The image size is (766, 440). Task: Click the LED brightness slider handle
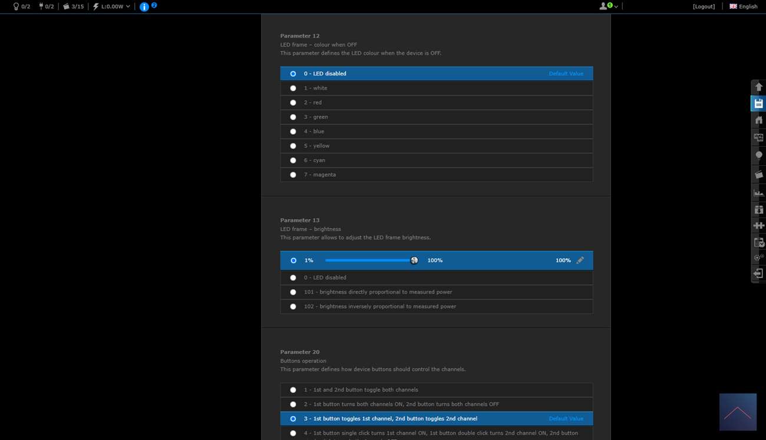point(414,260)
